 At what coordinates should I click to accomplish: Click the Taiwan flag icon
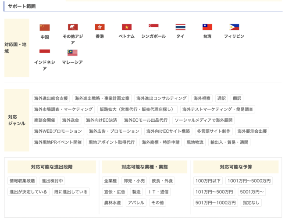[x=207, y=27]
